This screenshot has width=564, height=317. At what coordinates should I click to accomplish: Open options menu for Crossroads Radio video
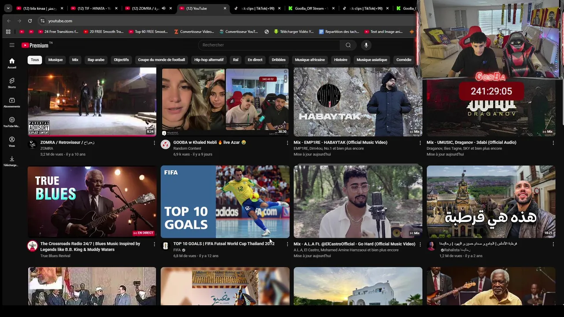[x=154, y=244]
